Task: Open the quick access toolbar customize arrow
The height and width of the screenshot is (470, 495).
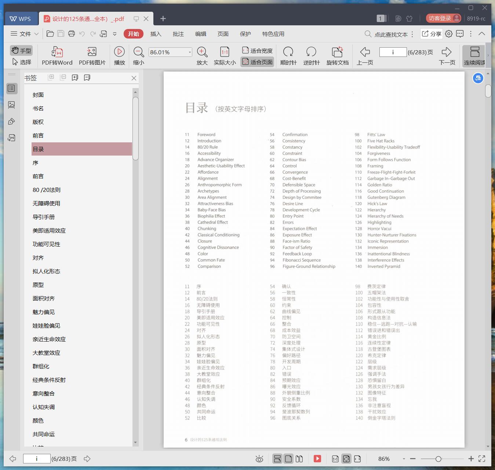Action: 114,34
